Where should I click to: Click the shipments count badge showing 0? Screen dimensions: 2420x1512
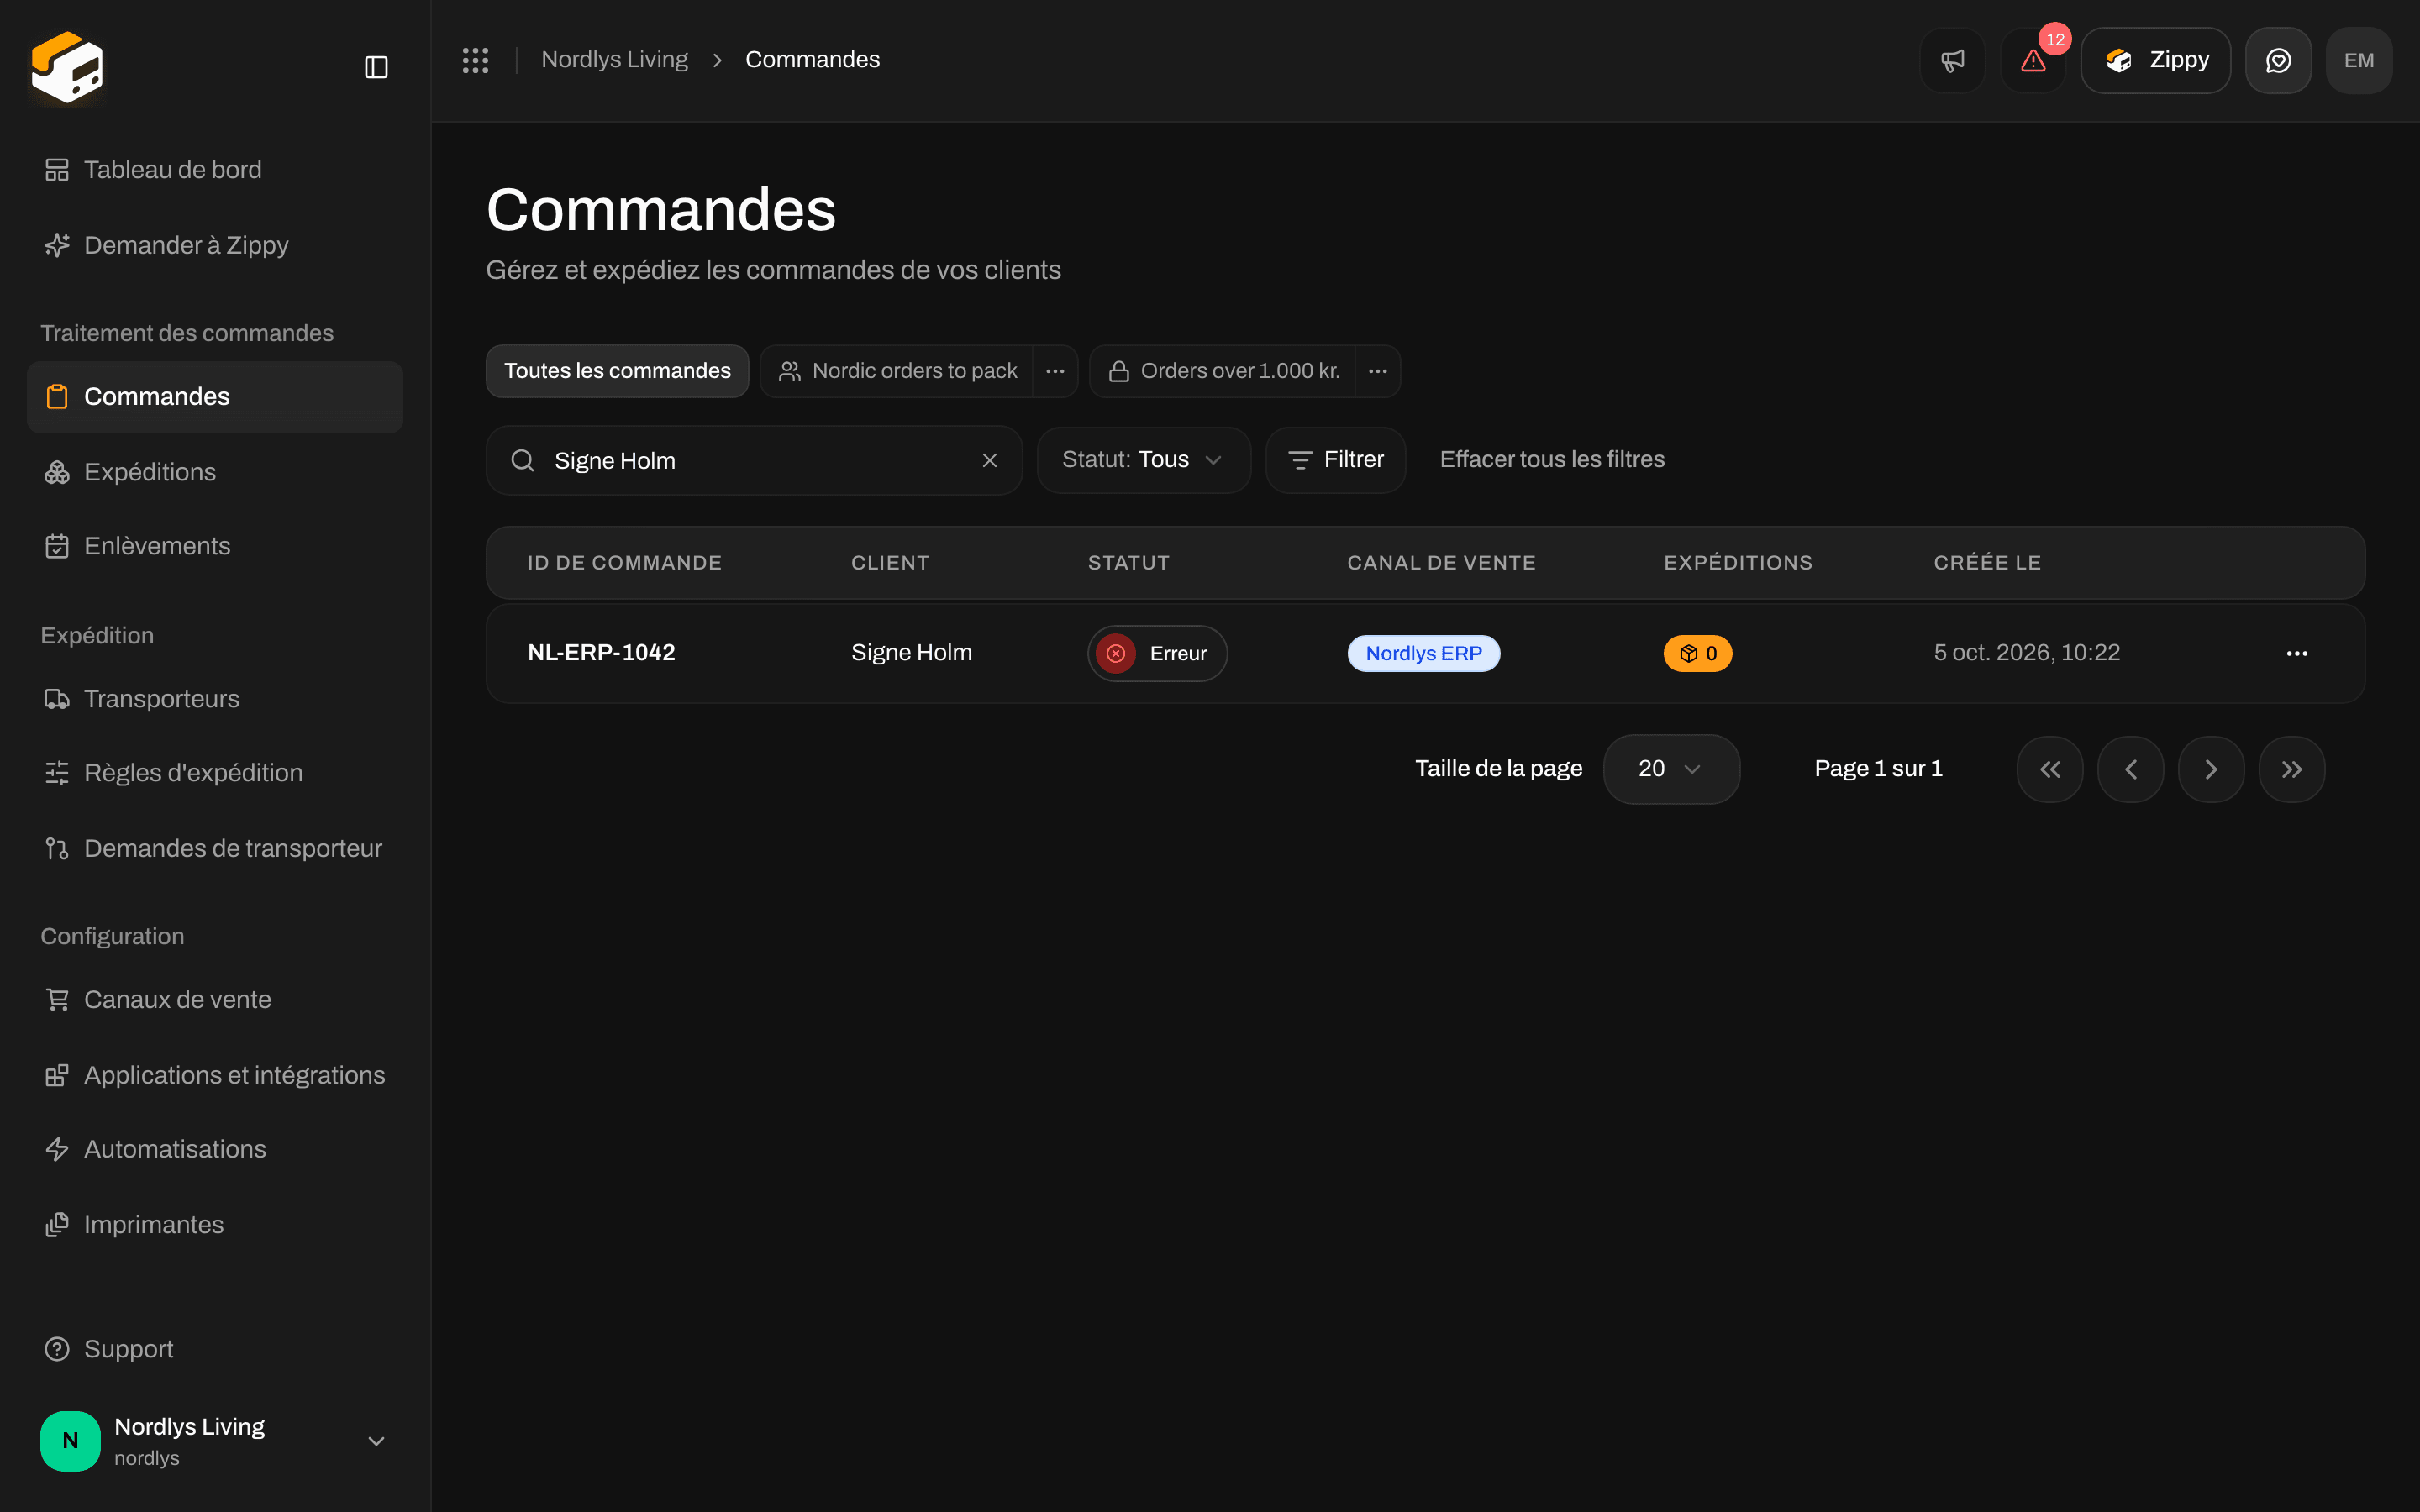pos(1697,653)
